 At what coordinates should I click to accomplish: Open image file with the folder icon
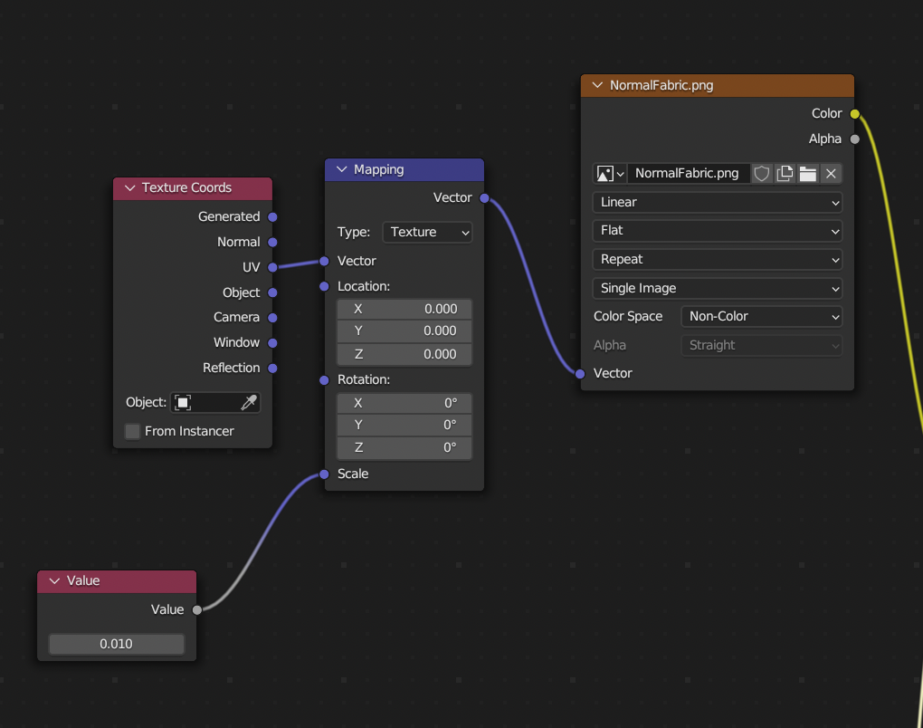(x=807, y=173)
